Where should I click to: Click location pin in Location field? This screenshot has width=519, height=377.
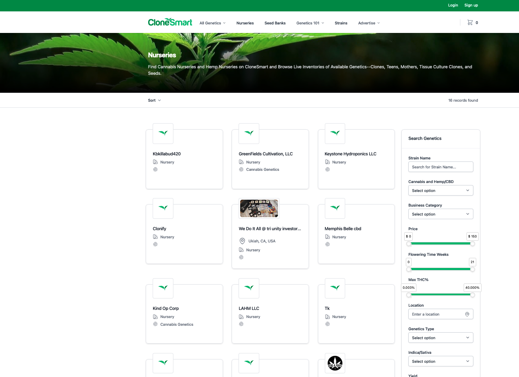coord(467,314)
